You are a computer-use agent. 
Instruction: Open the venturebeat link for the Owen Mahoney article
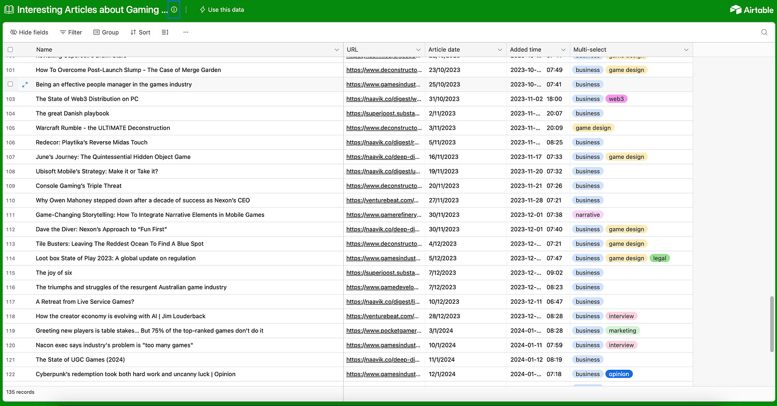[x=384, y=200]
